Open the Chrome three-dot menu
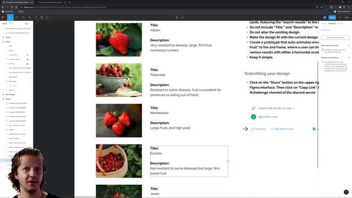The image size is (352, 198). pyautogui.click(x=349, y=7)
